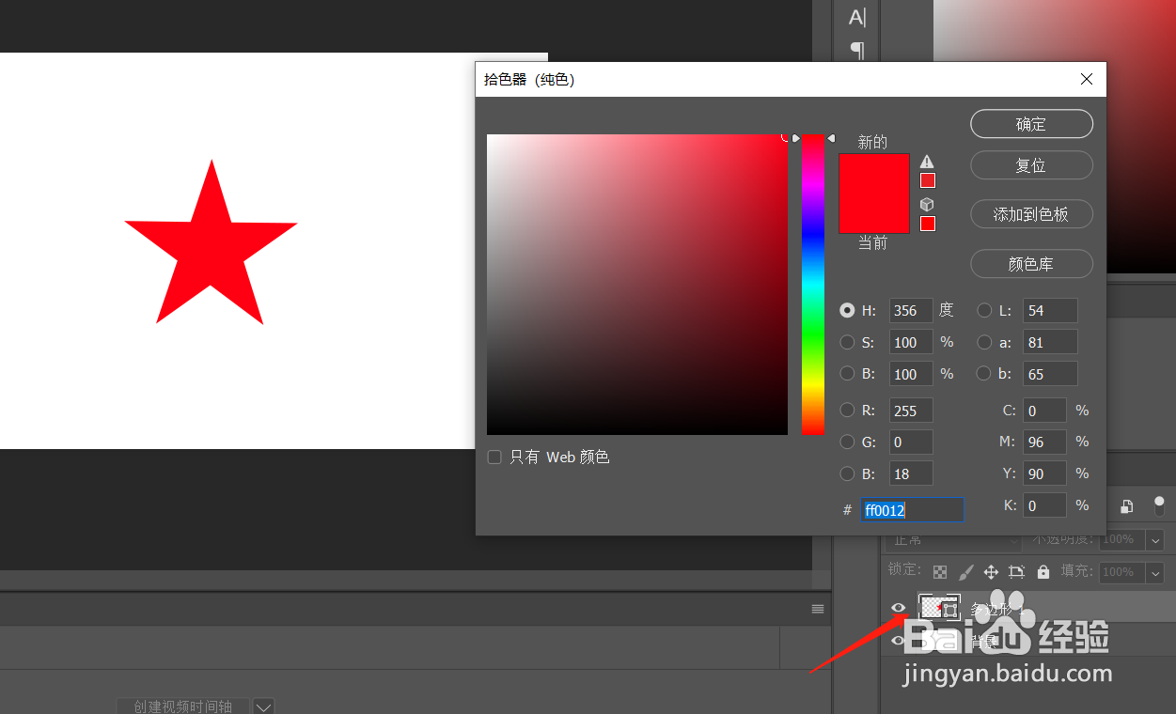The image size is (1176, 714).
Task: Select the HSB brightness B radio button
Action: (848, 373)
